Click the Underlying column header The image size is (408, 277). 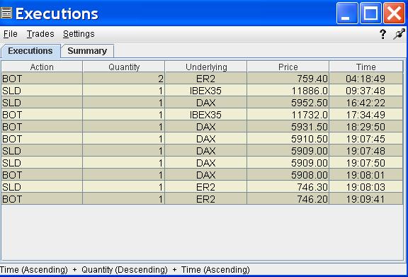(206, 67)
